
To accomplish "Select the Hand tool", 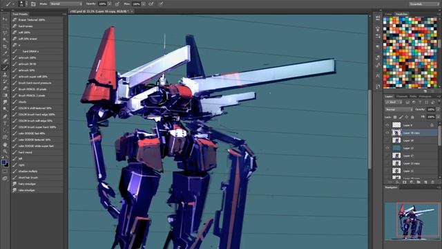I will point(5,145).
